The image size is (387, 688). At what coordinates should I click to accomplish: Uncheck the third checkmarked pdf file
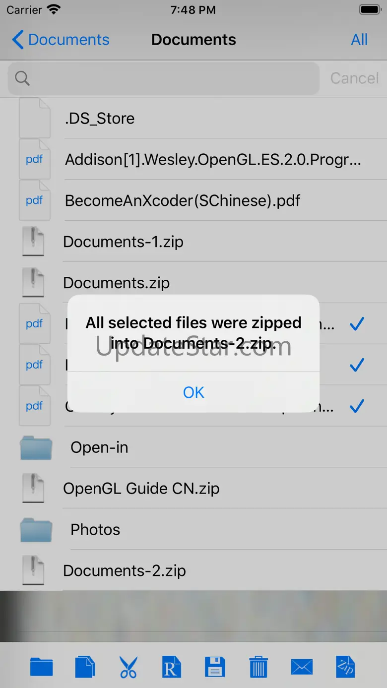357,407
